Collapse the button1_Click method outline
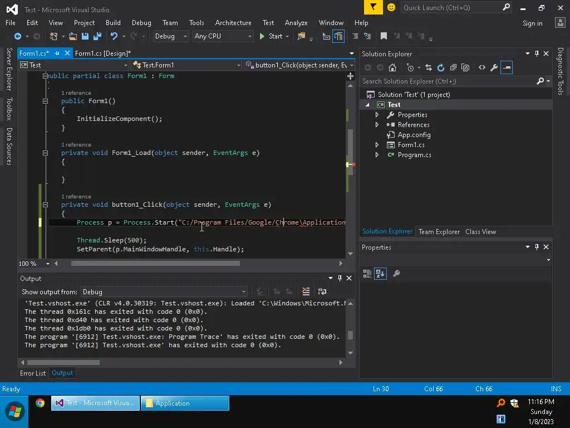570x428 pixels. (x=46, y=205)
